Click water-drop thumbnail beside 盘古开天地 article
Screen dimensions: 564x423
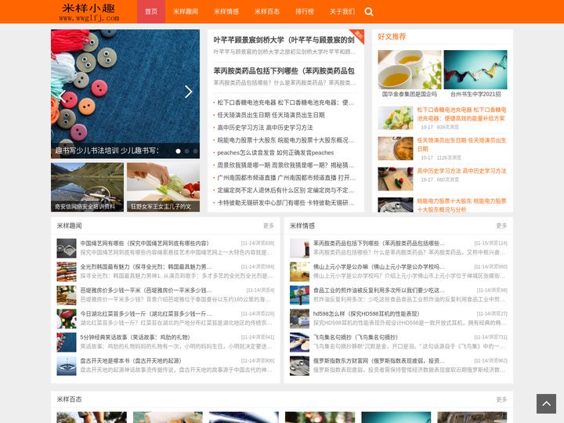point(67,366)
